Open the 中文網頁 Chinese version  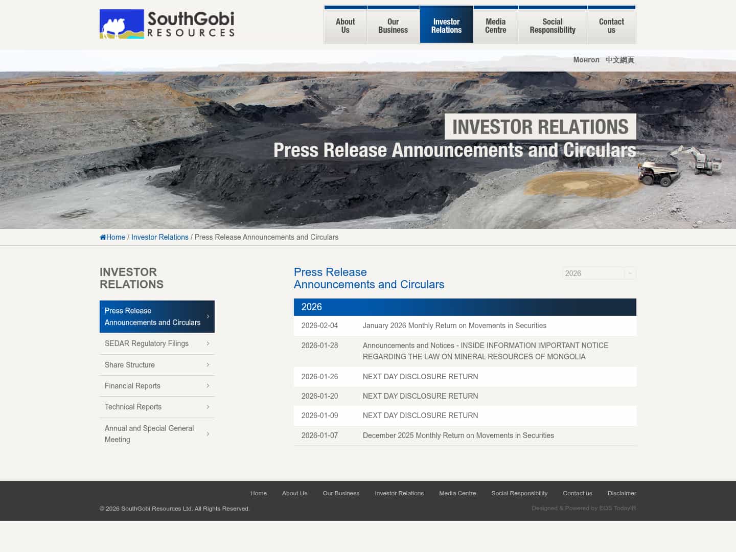coord(619,60)
